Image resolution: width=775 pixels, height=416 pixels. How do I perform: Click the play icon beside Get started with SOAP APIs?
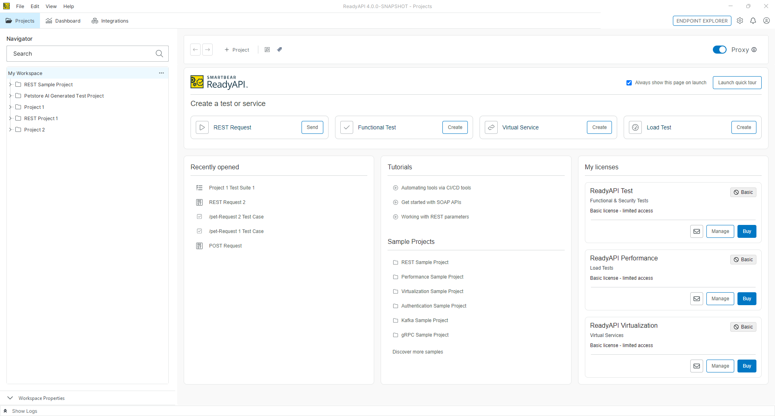[x=396, y=202]
